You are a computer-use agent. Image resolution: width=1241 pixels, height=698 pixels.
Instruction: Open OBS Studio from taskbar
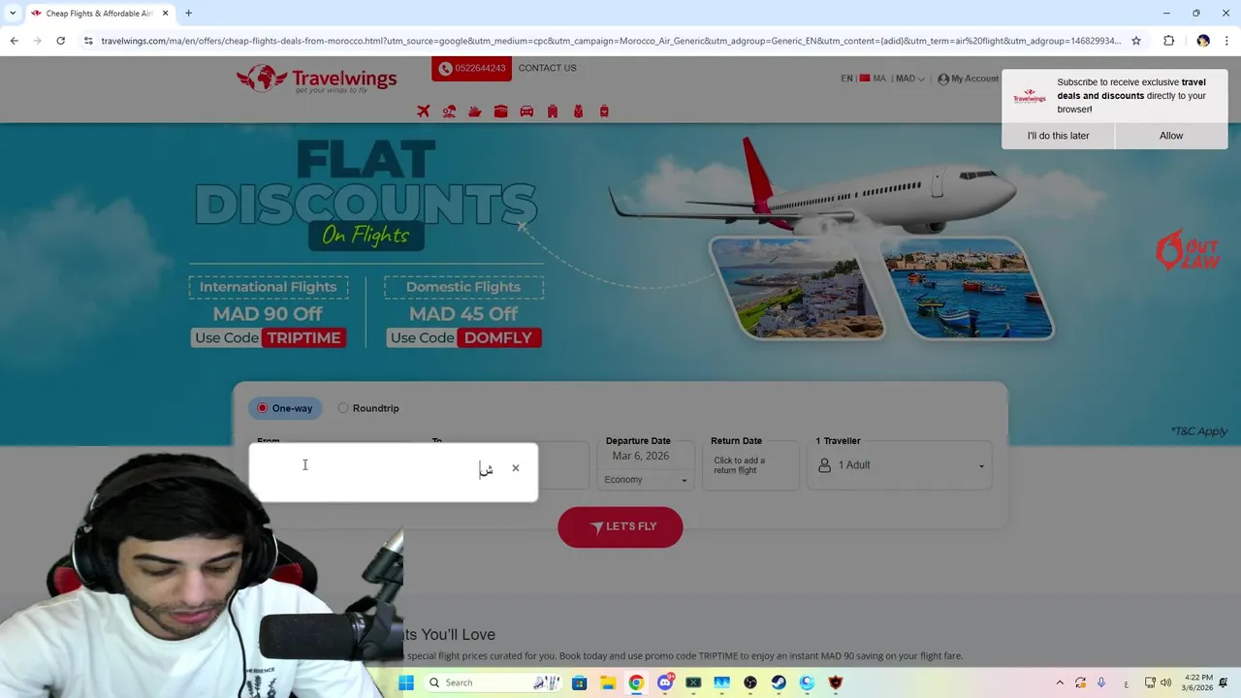click(x=750, y=682)
